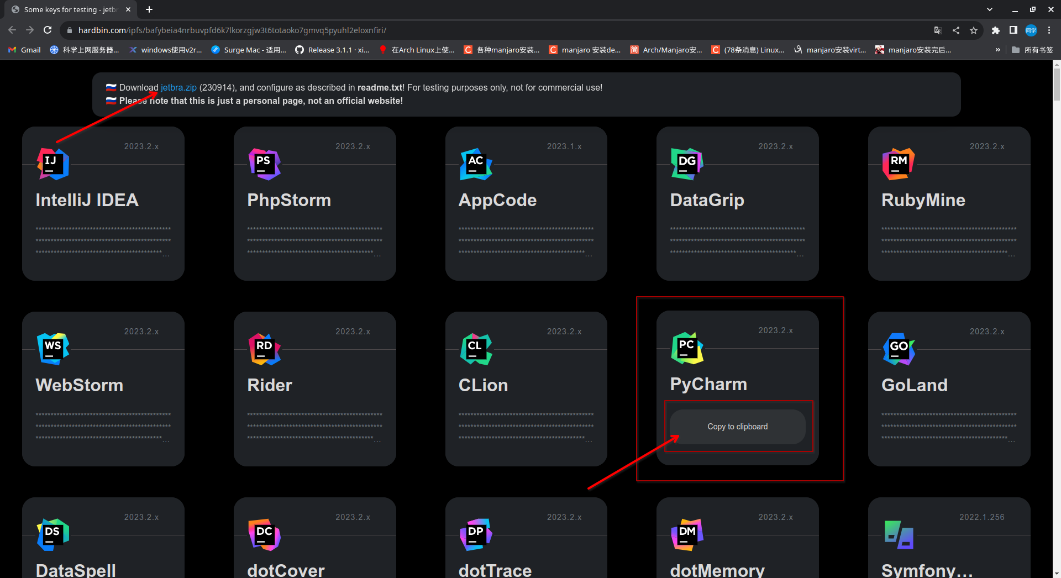
Task: Open the 'manjaro安装virt...' bookmark
Action: pyautogui.click(x=830, y=50)
